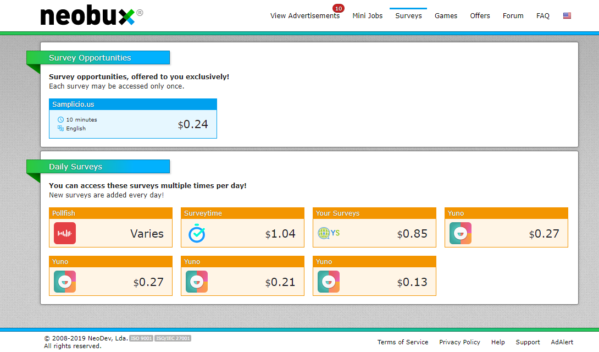Click the ISO/IEC 27001 badge
This screenshot has height=352, width=599.
173,338
